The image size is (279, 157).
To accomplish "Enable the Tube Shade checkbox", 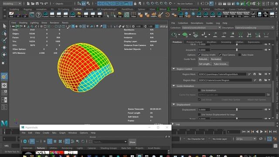I will [x=239, y=55].
